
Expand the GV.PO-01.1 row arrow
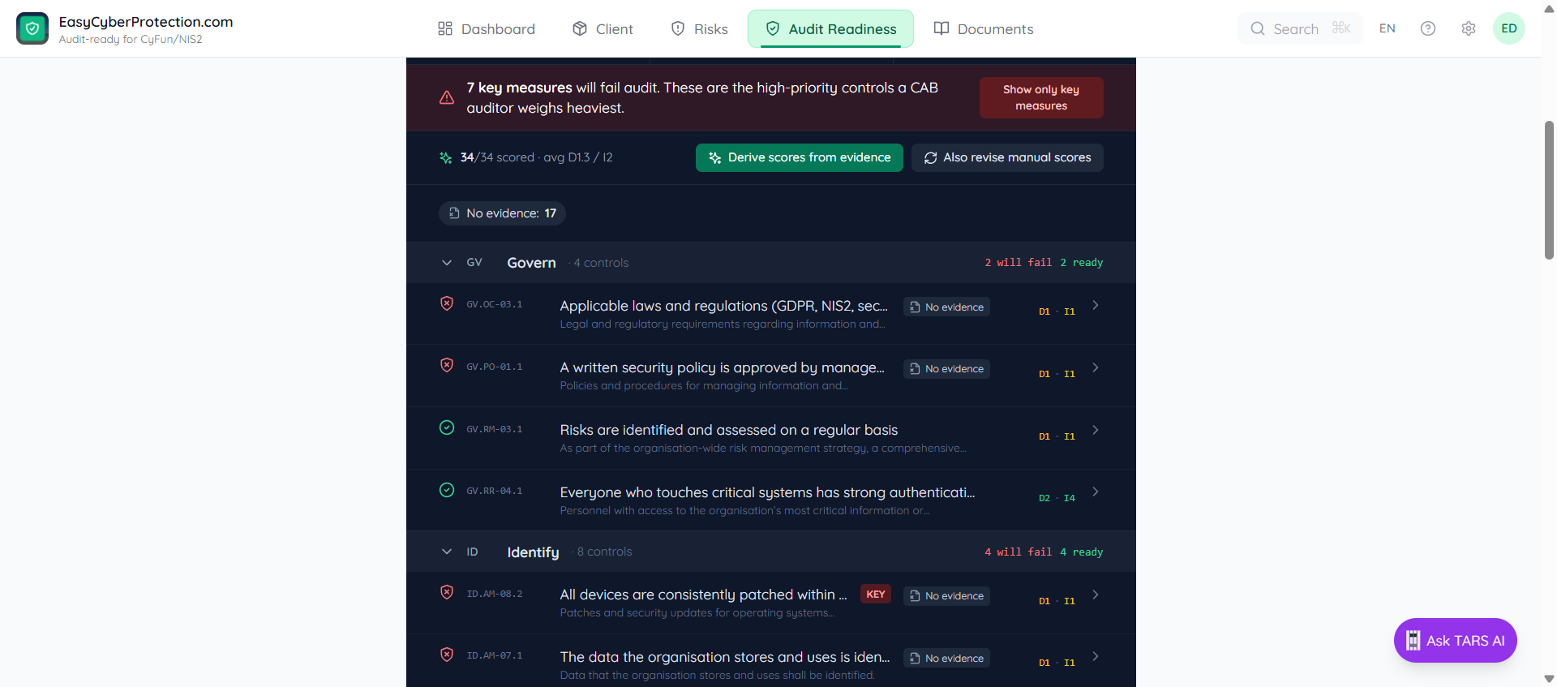[x=1096, y=367]
